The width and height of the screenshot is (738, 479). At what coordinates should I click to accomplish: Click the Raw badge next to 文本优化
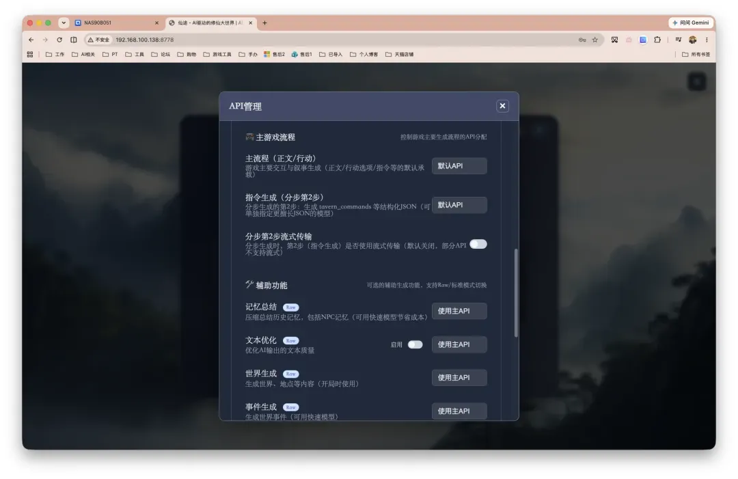(x=290, y=341)
